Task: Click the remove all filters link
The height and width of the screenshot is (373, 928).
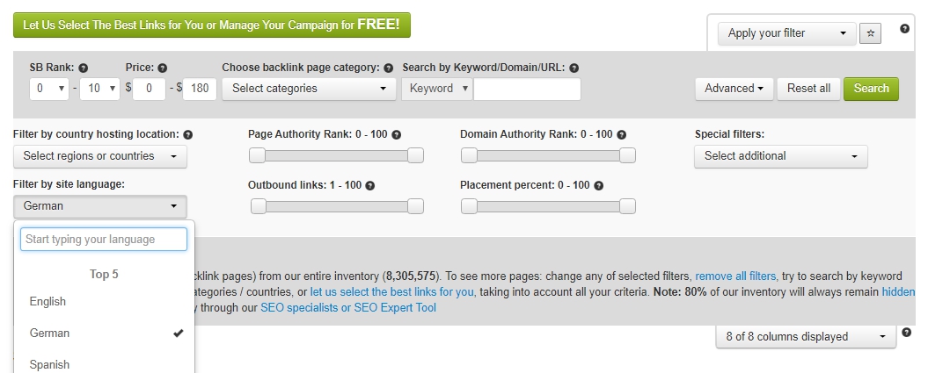Action: pos(735,276)
